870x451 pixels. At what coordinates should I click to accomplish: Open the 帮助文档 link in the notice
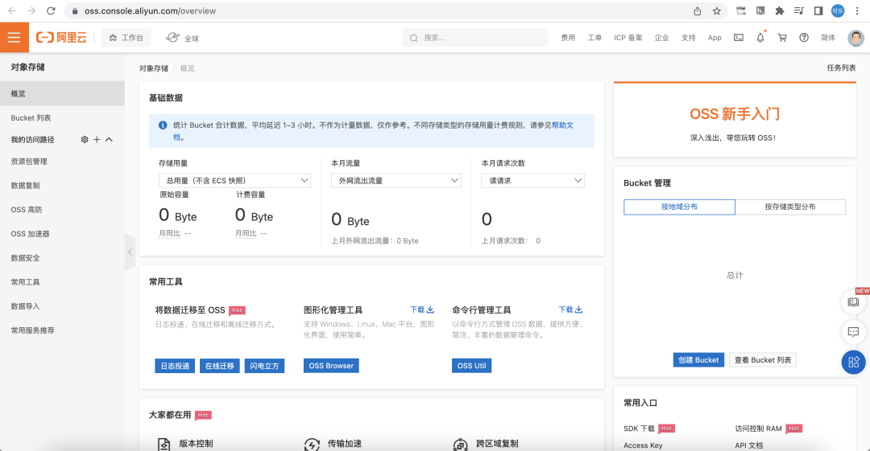(562, 125)
